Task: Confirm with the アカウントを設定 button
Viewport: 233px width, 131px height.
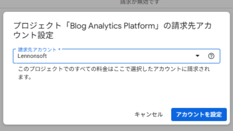Action: (199, 115)
